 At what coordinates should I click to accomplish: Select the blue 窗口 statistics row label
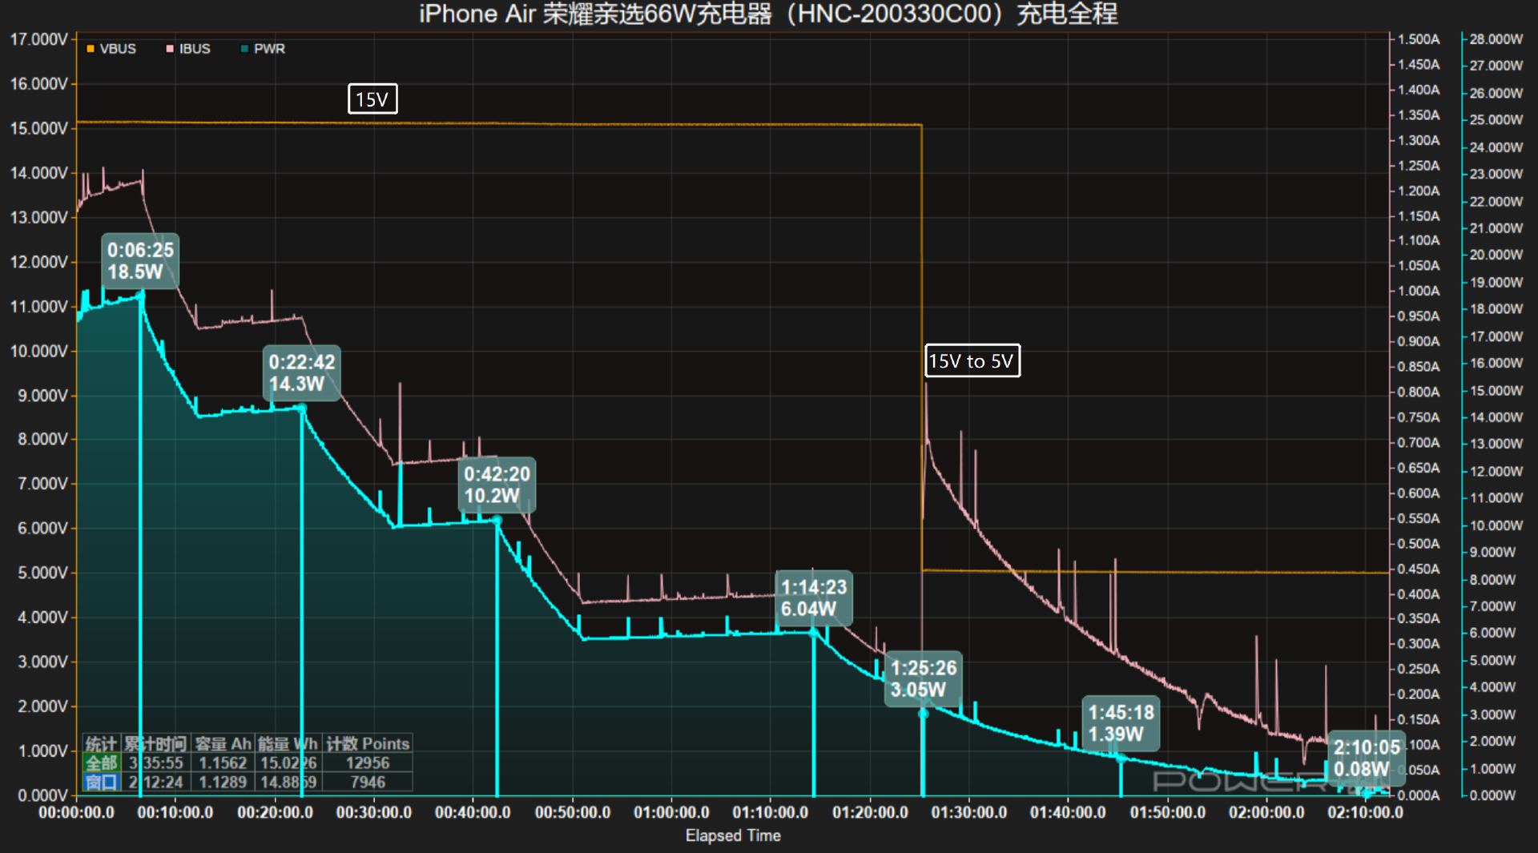(102, 782)
